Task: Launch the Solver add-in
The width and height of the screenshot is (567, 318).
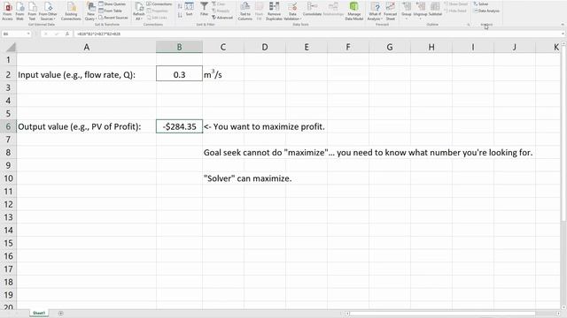Action: tap(481, 4)
